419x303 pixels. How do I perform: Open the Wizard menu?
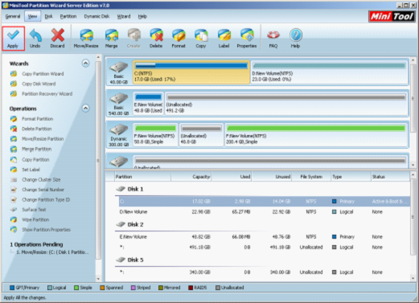[x=124, y=16]
